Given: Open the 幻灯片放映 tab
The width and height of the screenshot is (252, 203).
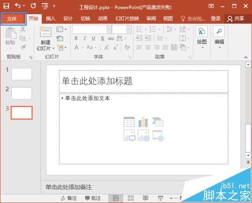Looking at the screenshot, I should click(x=127, y=18).
